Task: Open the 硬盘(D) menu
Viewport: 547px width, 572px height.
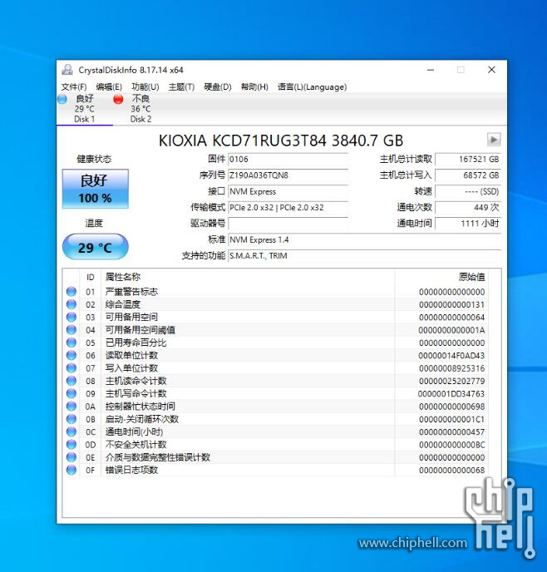Action: [218, 86]
